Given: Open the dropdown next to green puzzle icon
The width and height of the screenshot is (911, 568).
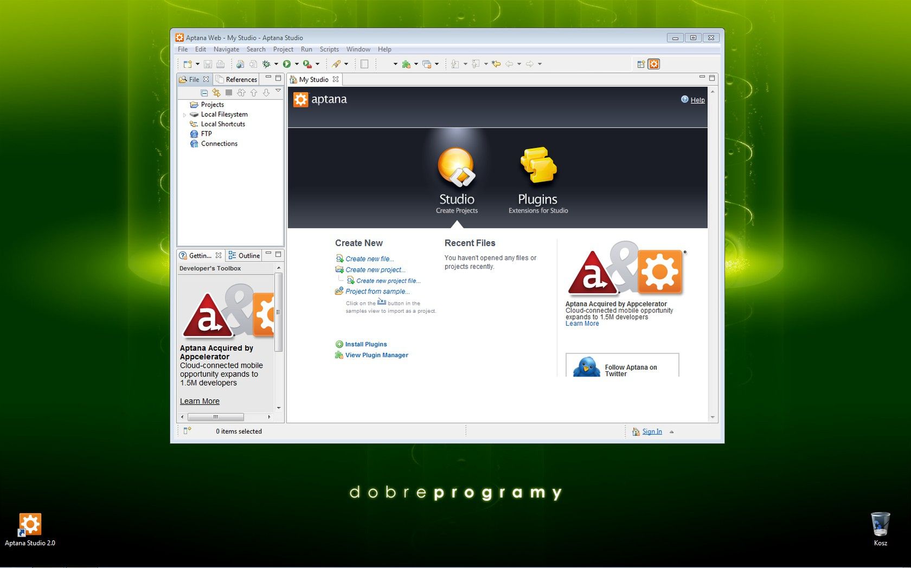Looking at the screenshot, I should click(416, 64).
